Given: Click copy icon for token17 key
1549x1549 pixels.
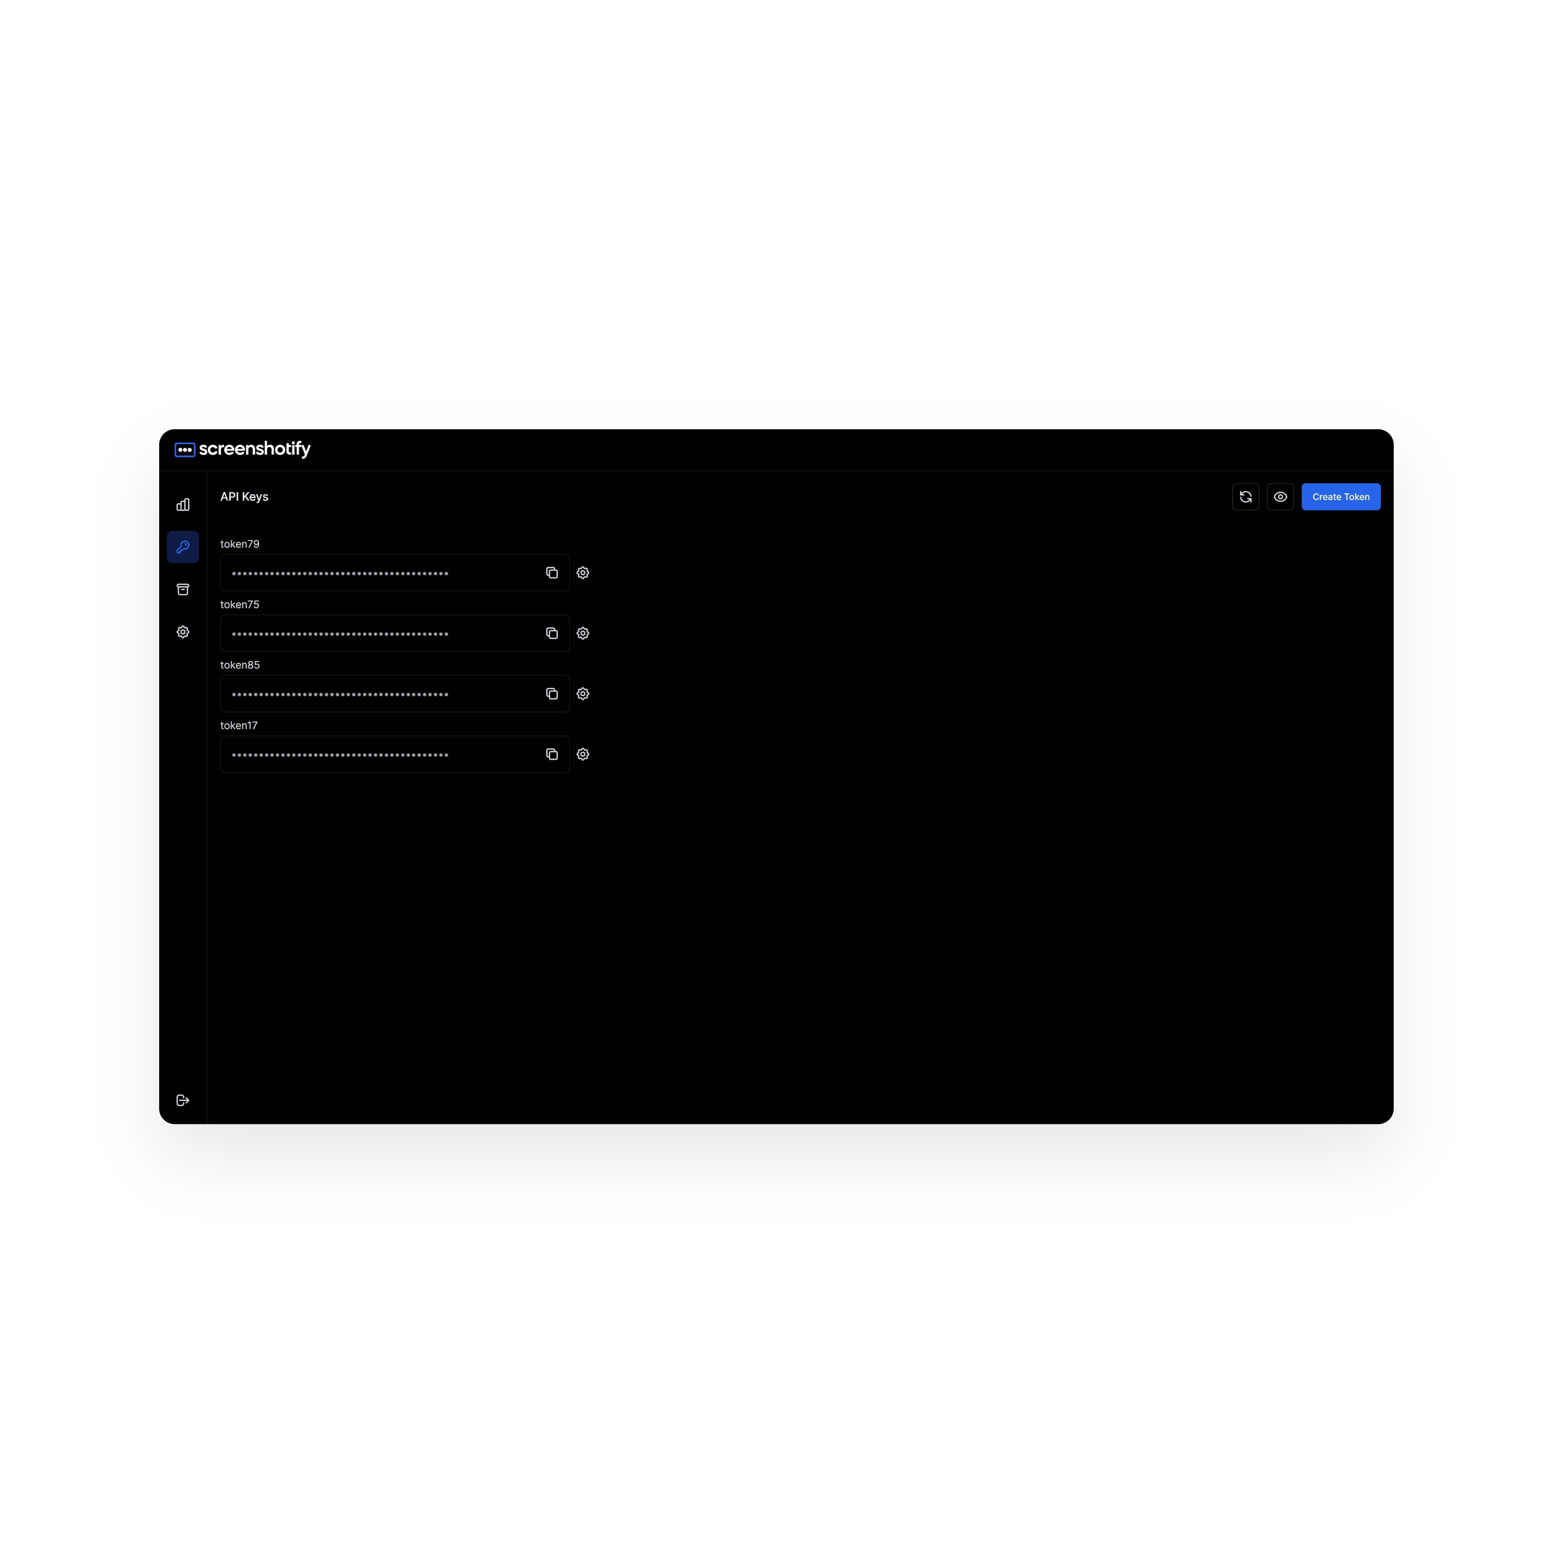Looking at the screenshot, I should pos(550,753).
